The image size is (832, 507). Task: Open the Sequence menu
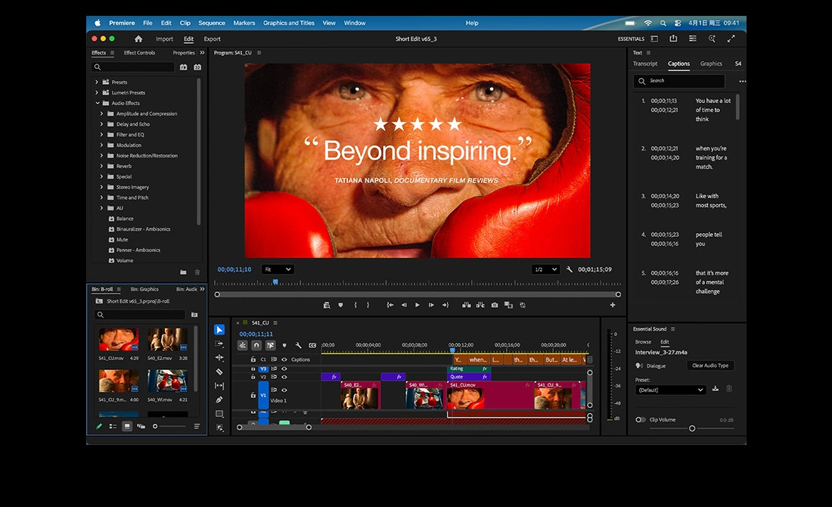(x=211, y=23)
